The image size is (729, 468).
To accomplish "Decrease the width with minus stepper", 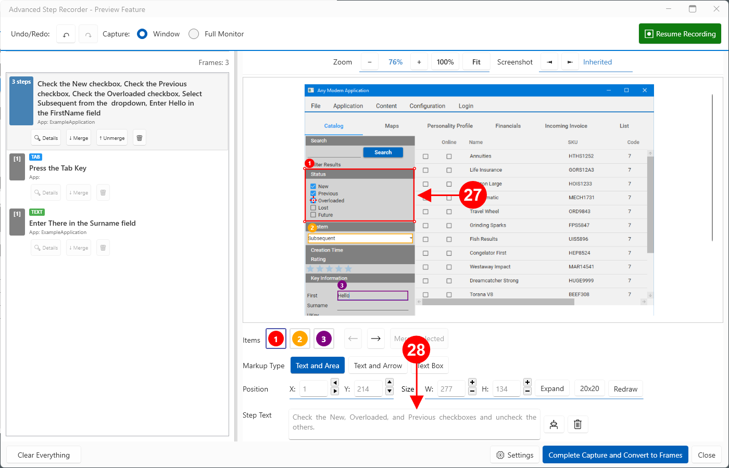I will point(472,392).
